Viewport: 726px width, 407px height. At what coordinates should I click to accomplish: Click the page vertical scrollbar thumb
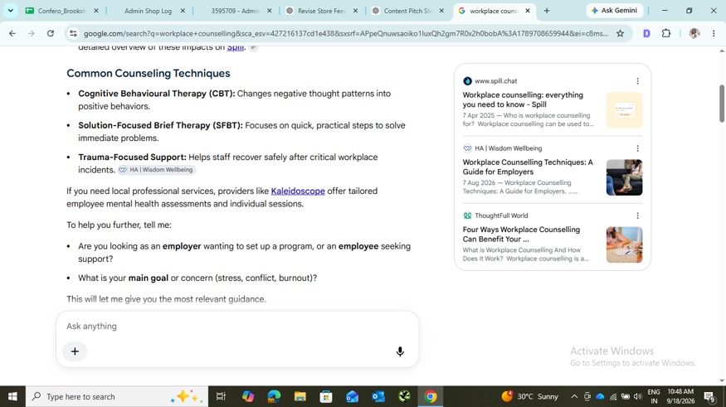(721, 104)
